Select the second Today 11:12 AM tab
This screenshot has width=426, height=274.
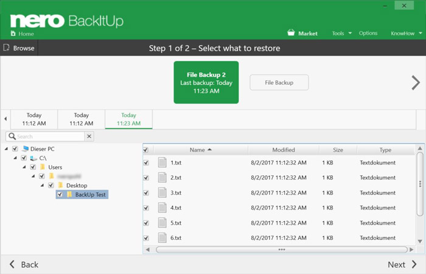coord(81,119)
